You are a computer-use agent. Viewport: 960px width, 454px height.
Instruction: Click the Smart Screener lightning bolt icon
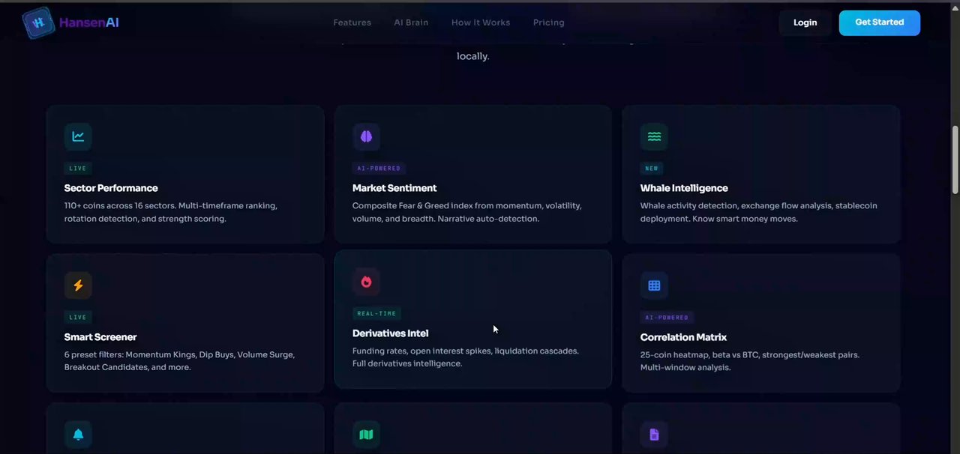pos(78,285)
